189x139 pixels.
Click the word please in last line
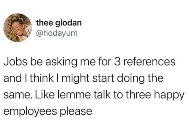pos(76,112)
